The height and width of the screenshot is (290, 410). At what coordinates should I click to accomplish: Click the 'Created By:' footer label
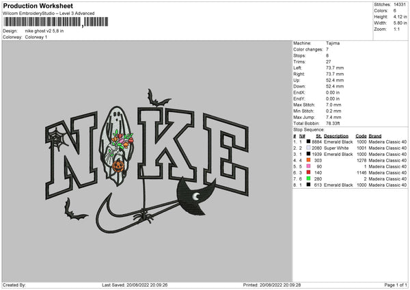(x=14, y=285)
